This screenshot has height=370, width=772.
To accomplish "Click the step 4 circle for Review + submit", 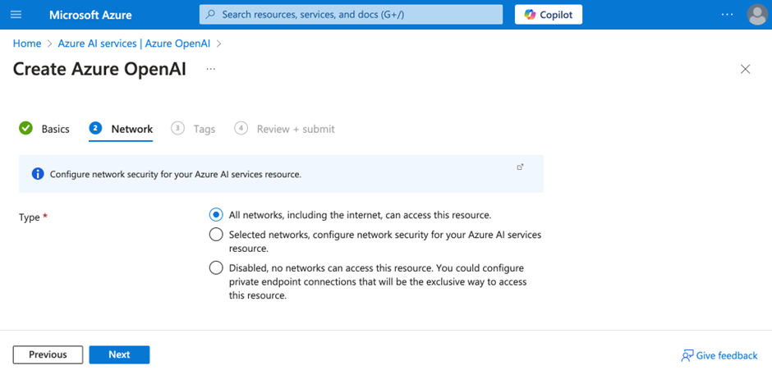I will (x=241, y=129).
